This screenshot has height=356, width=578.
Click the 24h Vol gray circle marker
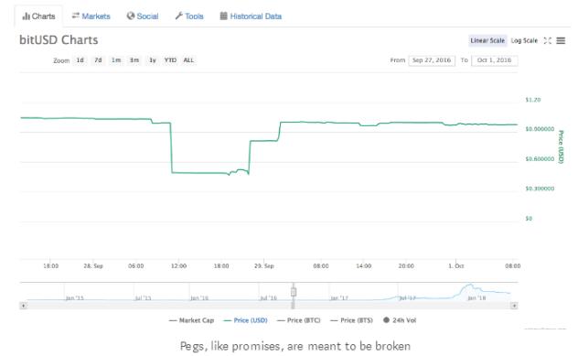(386, 320)
